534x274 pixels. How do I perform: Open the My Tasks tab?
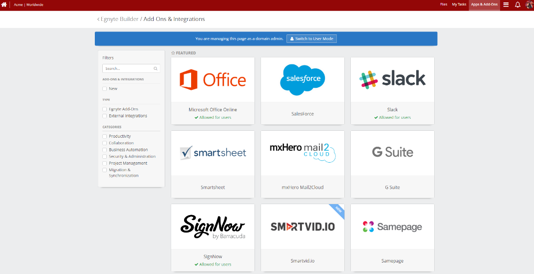pos(459,4)
